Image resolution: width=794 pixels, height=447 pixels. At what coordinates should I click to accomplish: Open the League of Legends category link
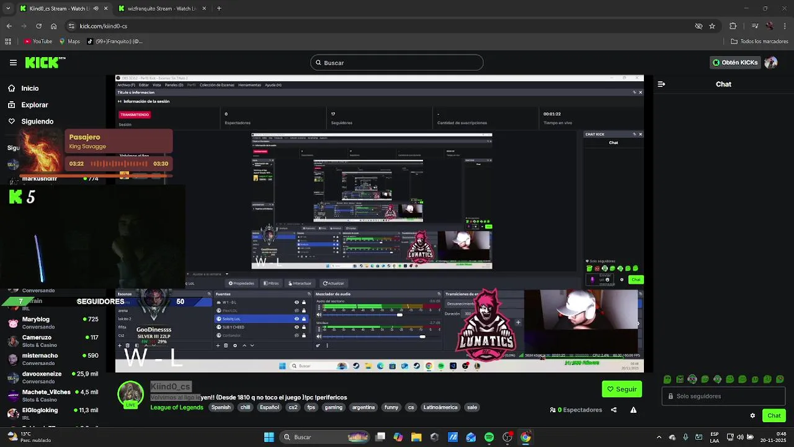[x=176, y=407]
